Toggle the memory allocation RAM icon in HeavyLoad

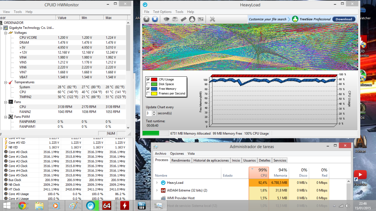tap(184, 19)
